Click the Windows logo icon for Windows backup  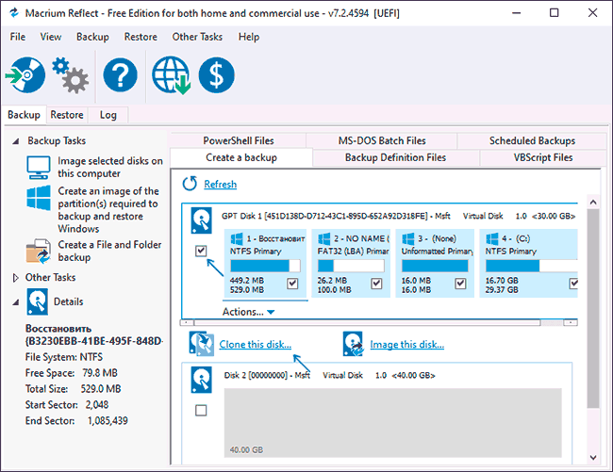coord(39,198)
